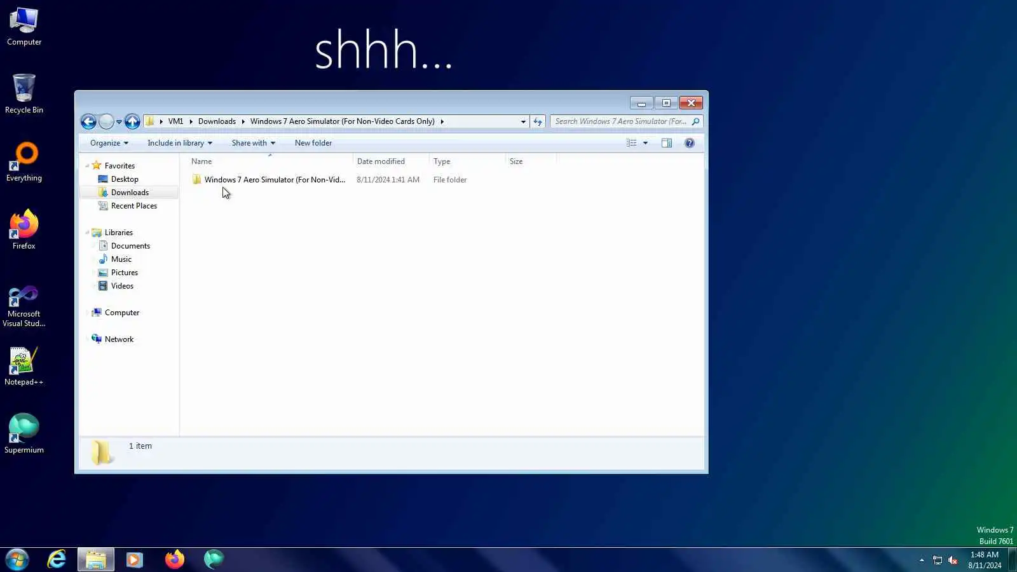The image size is (1017, 572).
Task: Select the Firefox desktop shortcut
Action: click(x=24, y=230)
